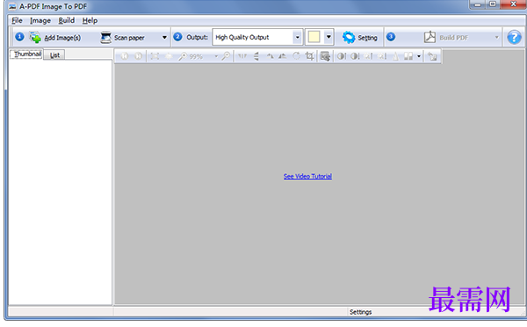Click the Scan paper button

pyautogui.click(x=123, y=37)
